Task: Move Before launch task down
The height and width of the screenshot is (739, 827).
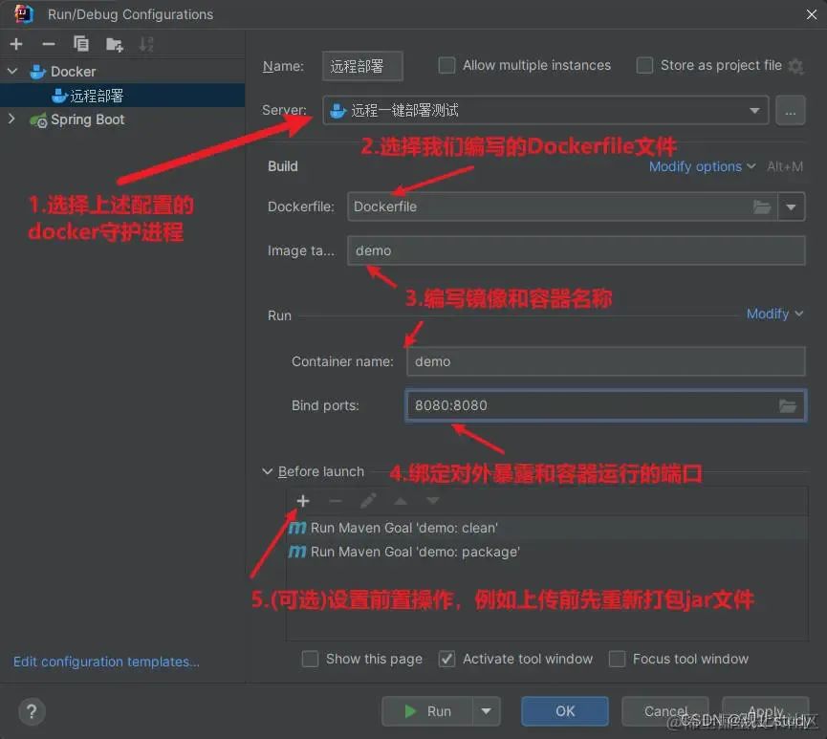Action: coord(432,501)
